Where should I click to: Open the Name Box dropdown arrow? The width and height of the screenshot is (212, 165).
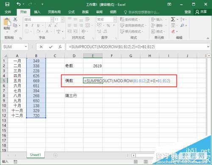coord(26,47)
